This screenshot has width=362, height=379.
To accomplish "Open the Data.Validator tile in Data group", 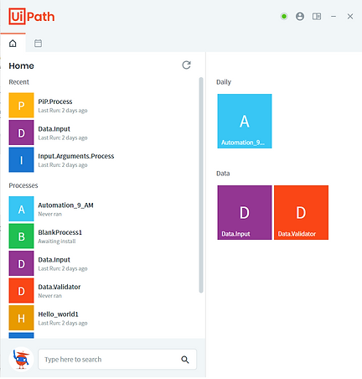I will tap(301, 212).
